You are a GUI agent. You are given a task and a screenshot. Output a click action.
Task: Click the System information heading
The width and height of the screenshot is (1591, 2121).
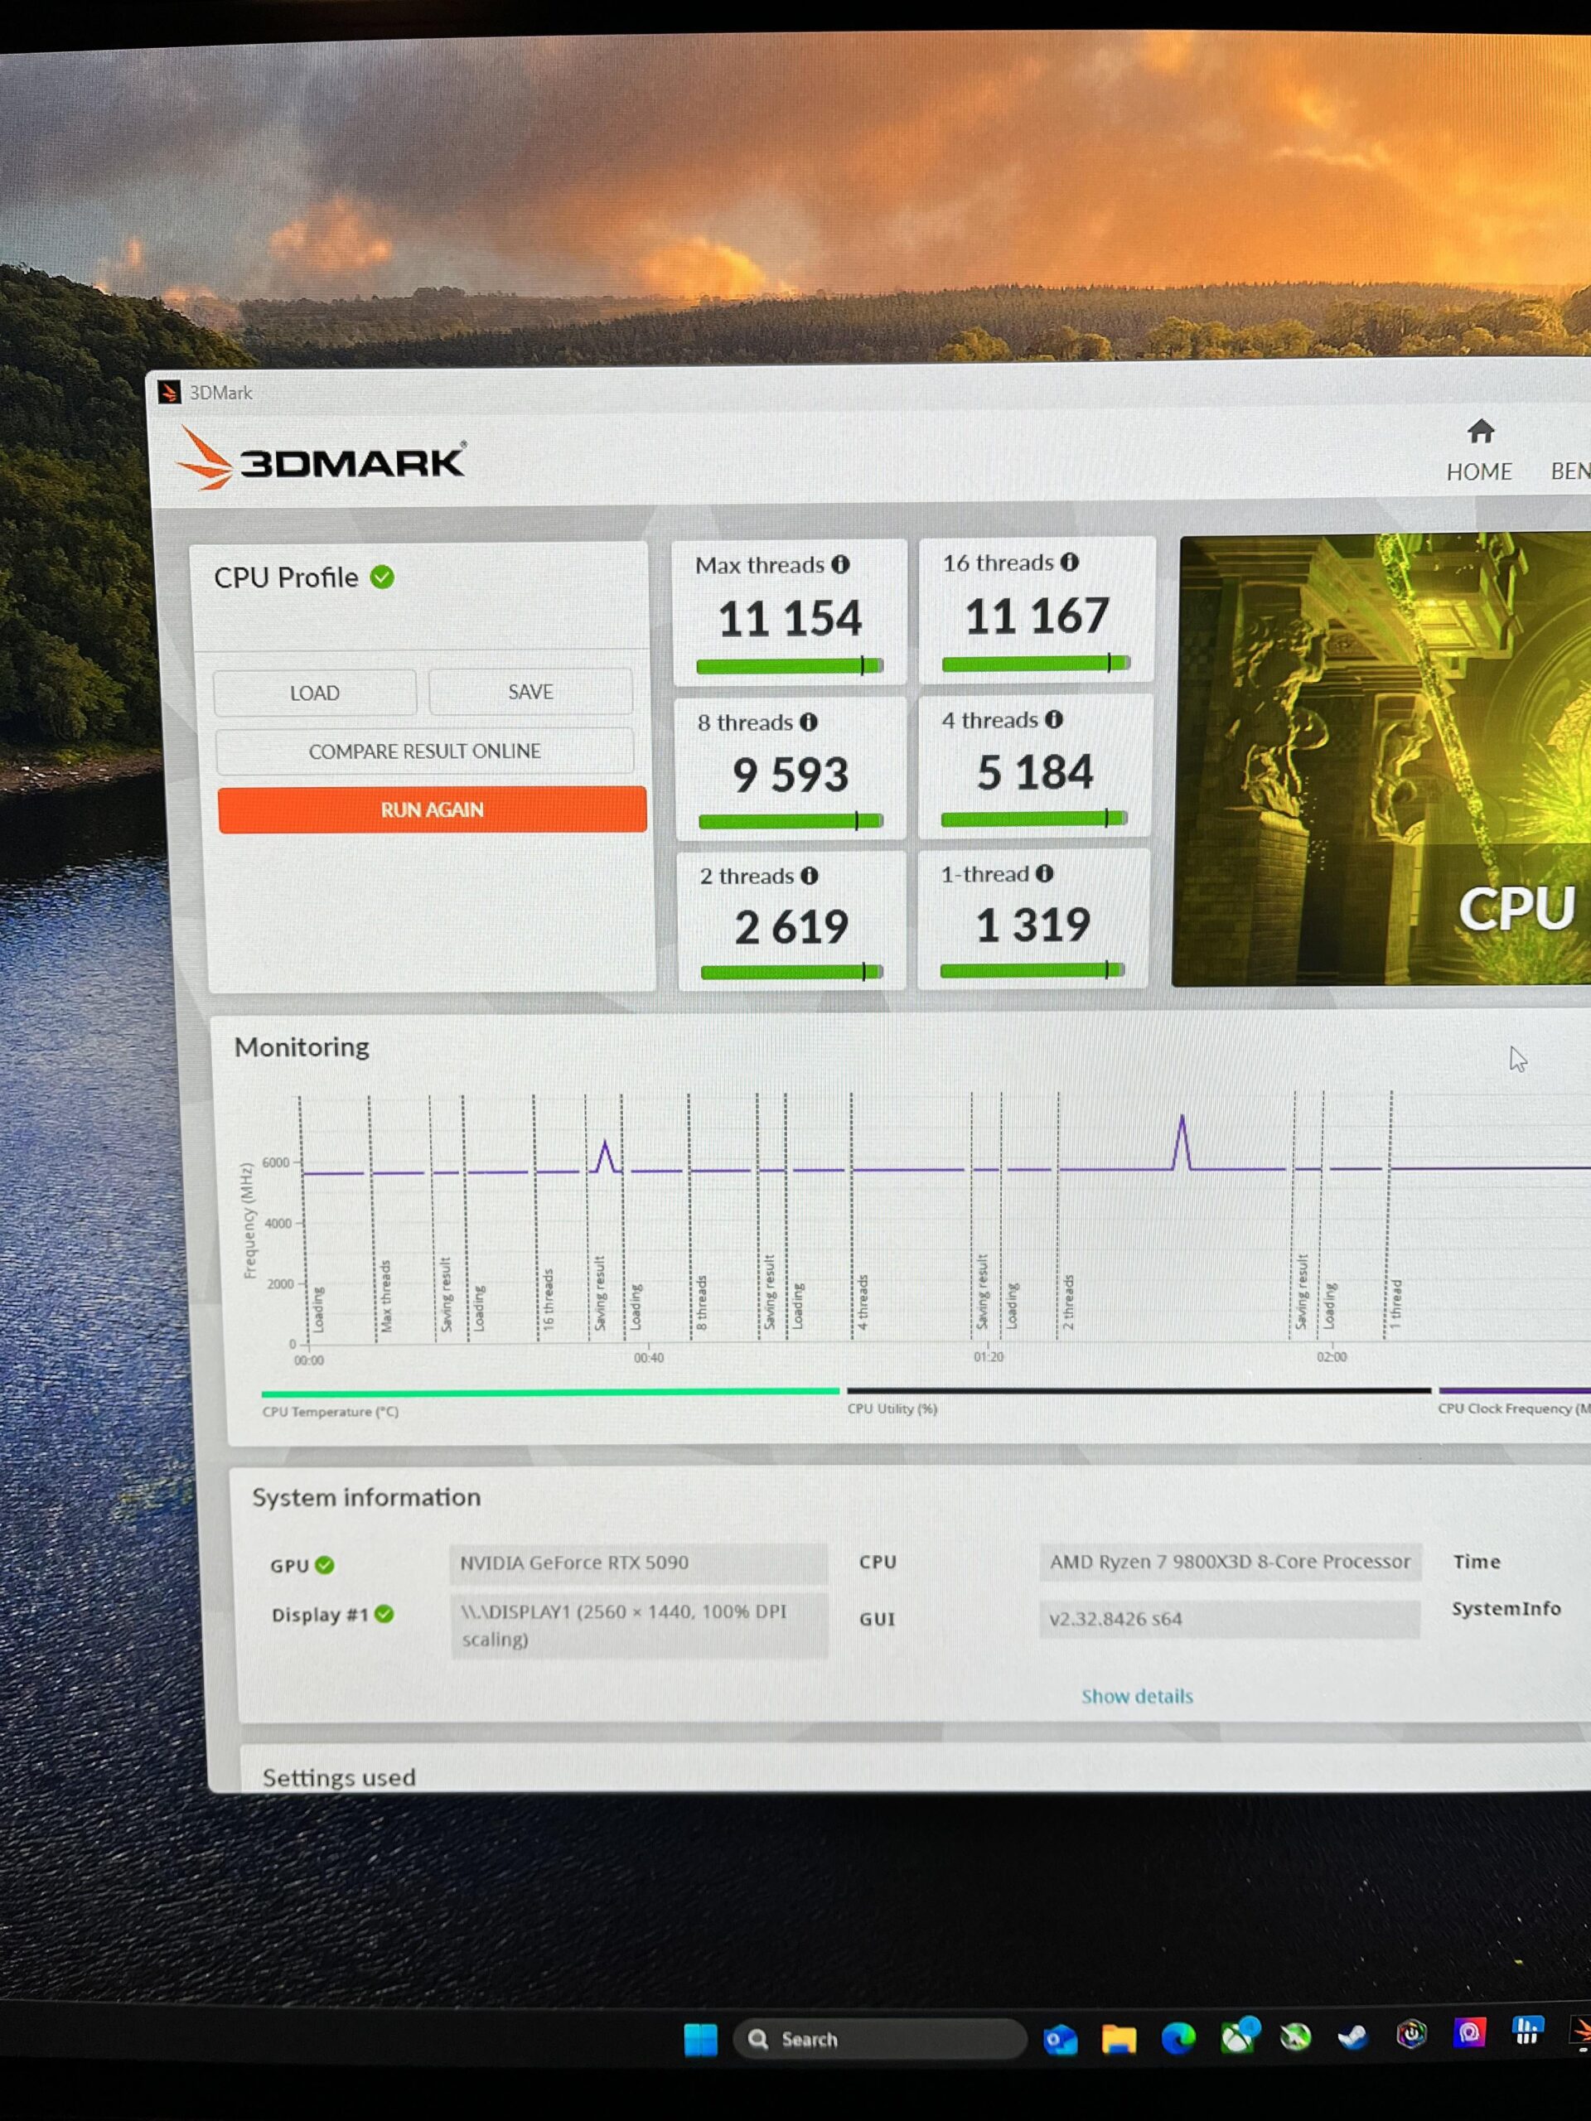[365, 1497]
